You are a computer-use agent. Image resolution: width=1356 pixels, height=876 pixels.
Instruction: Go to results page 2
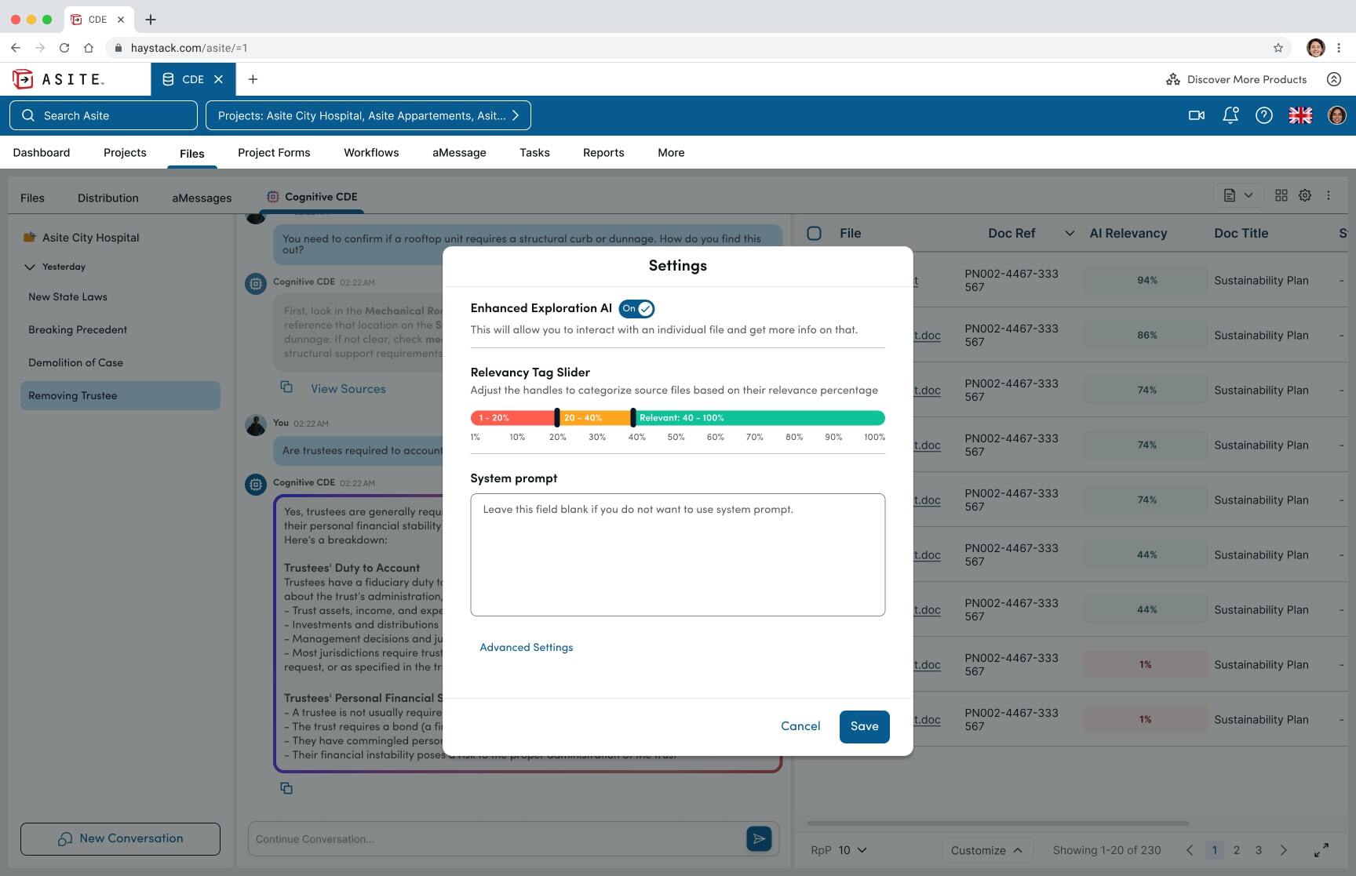click(1237, 850)
